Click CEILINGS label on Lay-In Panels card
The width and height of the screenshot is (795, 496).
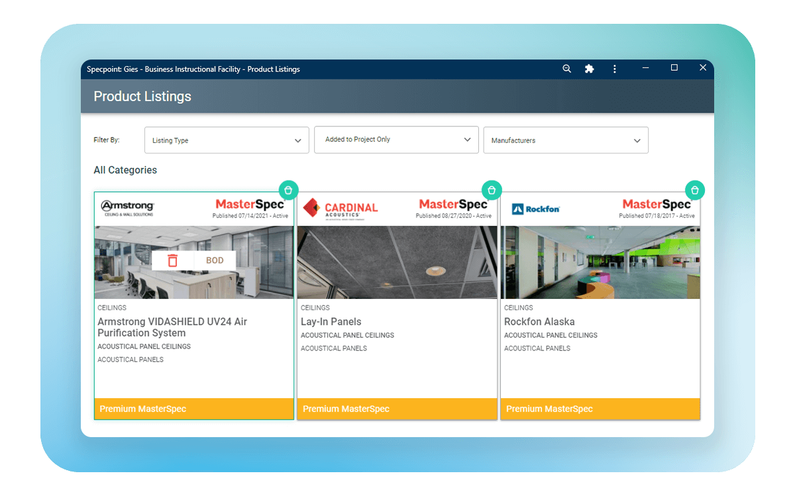315,308
